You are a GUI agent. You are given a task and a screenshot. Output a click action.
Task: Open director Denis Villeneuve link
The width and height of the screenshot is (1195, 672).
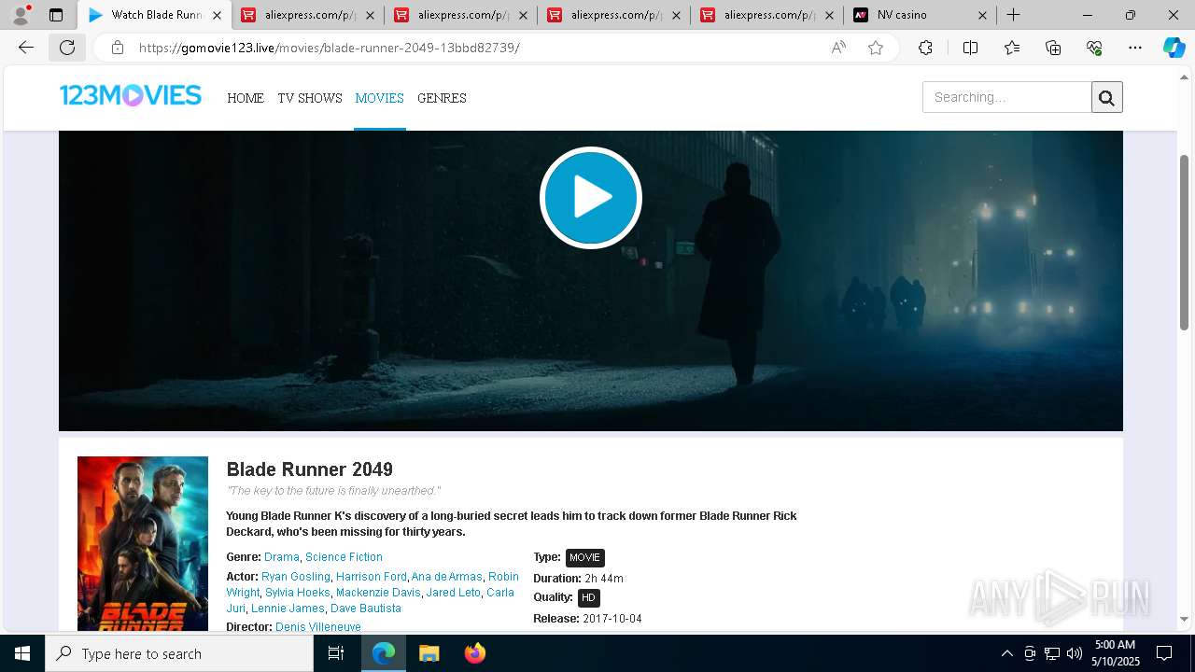pos(318,627)
